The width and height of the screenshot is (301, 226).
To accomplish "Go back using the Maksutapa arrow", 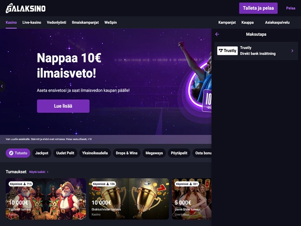I will coord(217,34).
